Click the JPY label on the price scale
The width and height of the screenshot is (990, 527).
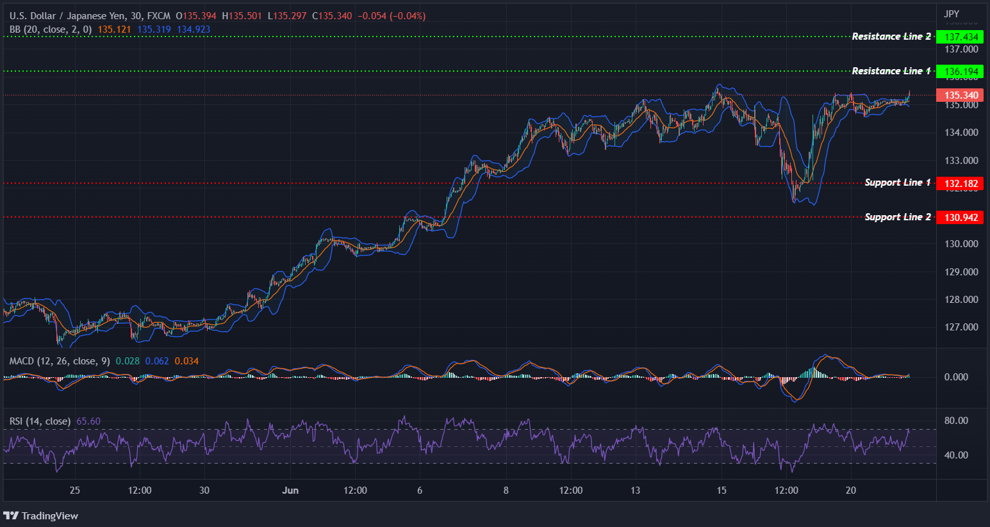coord(951,13)
